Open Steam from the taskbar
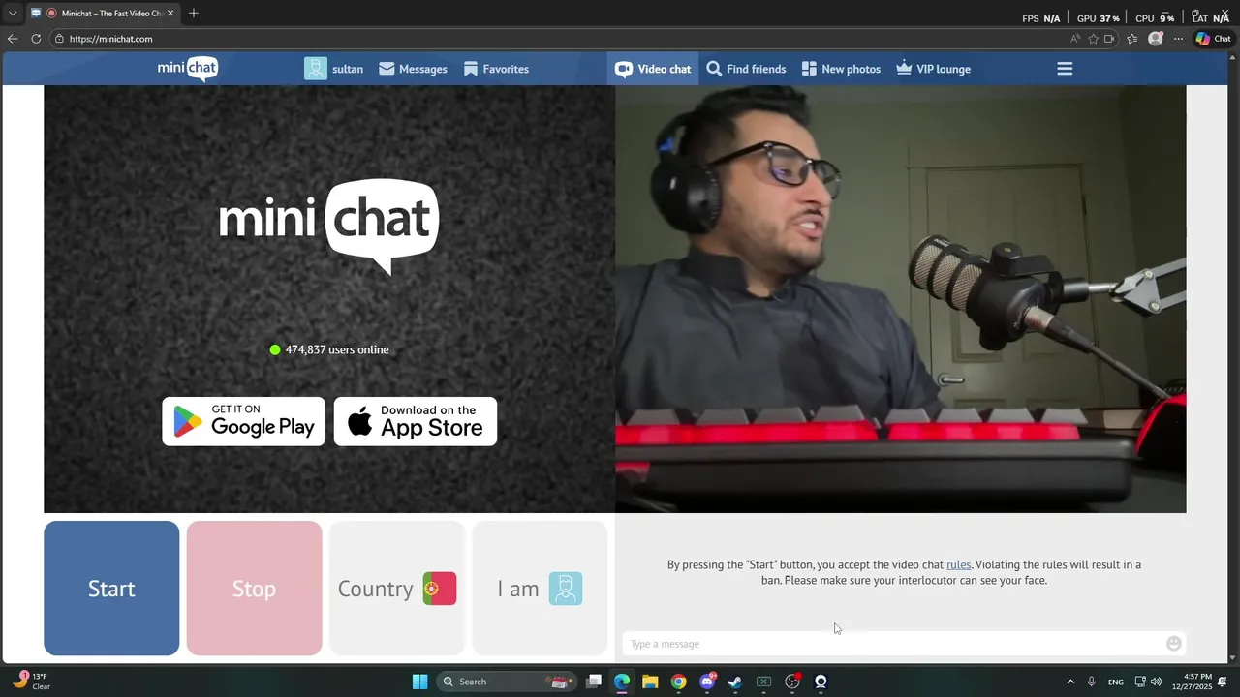The image size is (1240, 697). pyautogui.click(x=735, y=682)
